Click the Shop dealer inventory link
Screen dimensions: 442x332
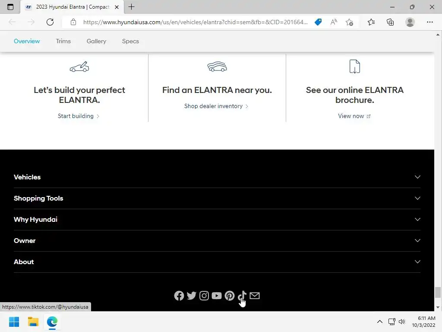pos(216,106)
